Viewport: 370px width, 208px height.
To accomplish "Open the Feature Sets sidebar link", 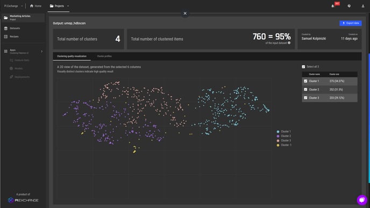I will (22, 60).
